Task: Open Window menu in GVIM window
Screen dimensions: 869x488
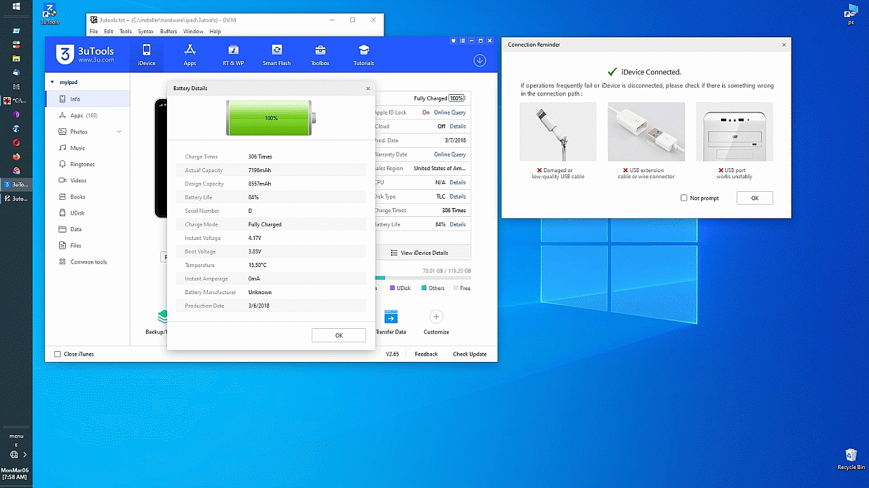Action: point(193,31)
